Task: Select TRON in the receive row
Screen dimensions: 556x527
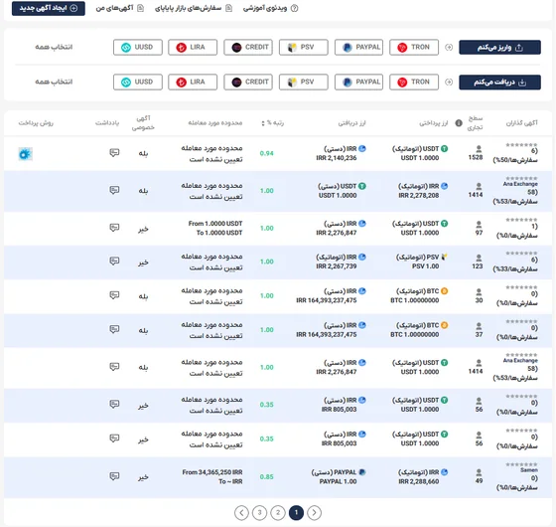Action: point(414,82)
